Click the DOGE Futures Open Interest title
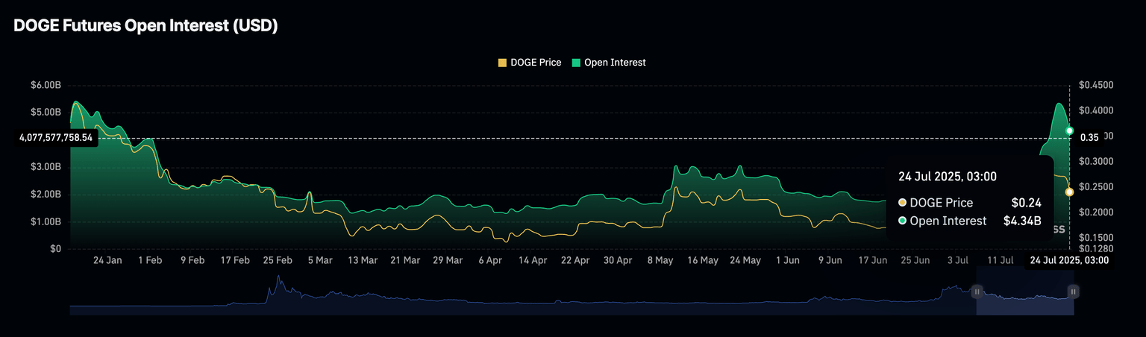 coord(145,26)
